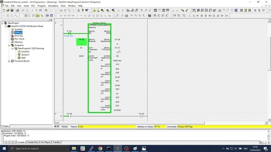Open the Edit menu
The height and width of the screenshot is (152, 271).
pos(13,5)
